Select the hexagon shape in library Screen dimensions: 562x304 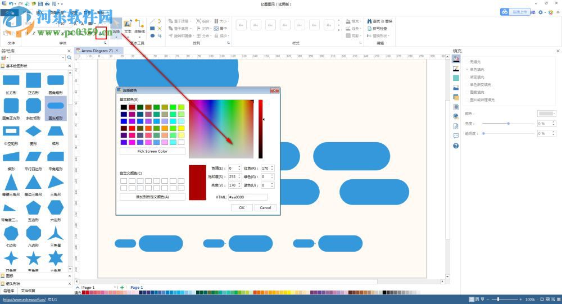click(56, 207)
